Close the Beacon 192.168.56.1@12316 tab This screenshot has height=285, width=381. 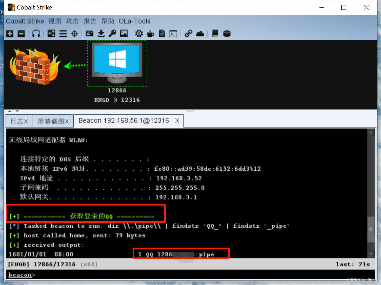177,121
